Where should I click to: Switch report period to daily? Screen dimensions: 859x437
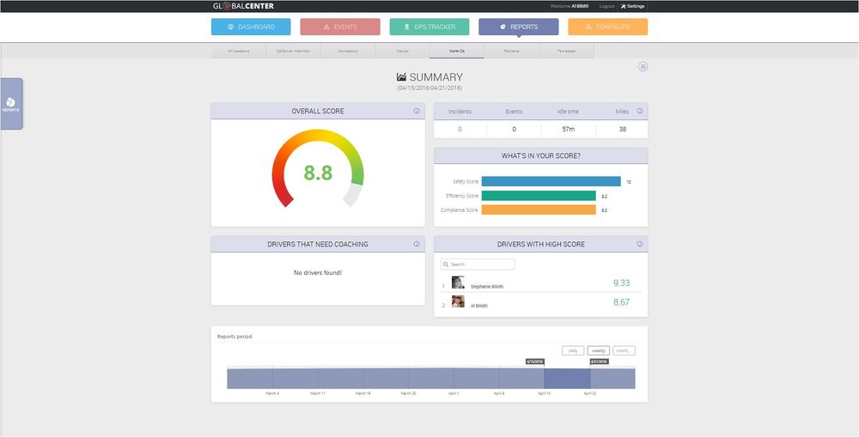pos(573,350)
